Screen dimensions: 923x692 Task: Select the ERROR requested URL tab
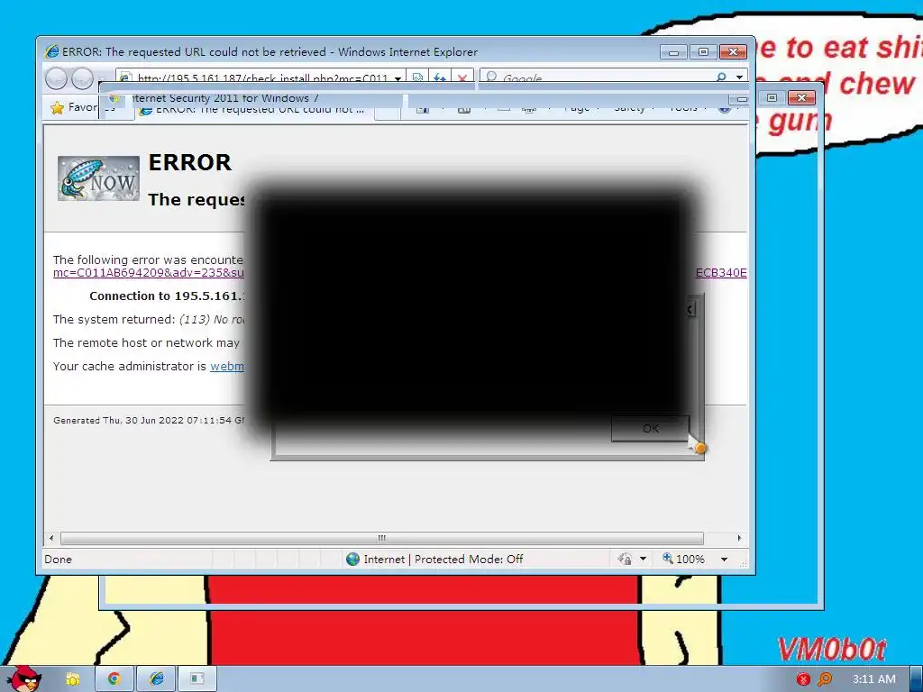254,110
